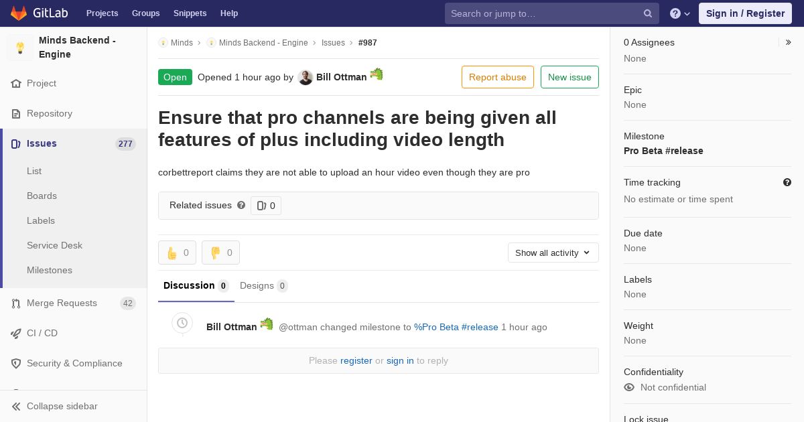Collapse the right sidebar with double arrow
The image size is (804, 422).
[x=789, y=42]
